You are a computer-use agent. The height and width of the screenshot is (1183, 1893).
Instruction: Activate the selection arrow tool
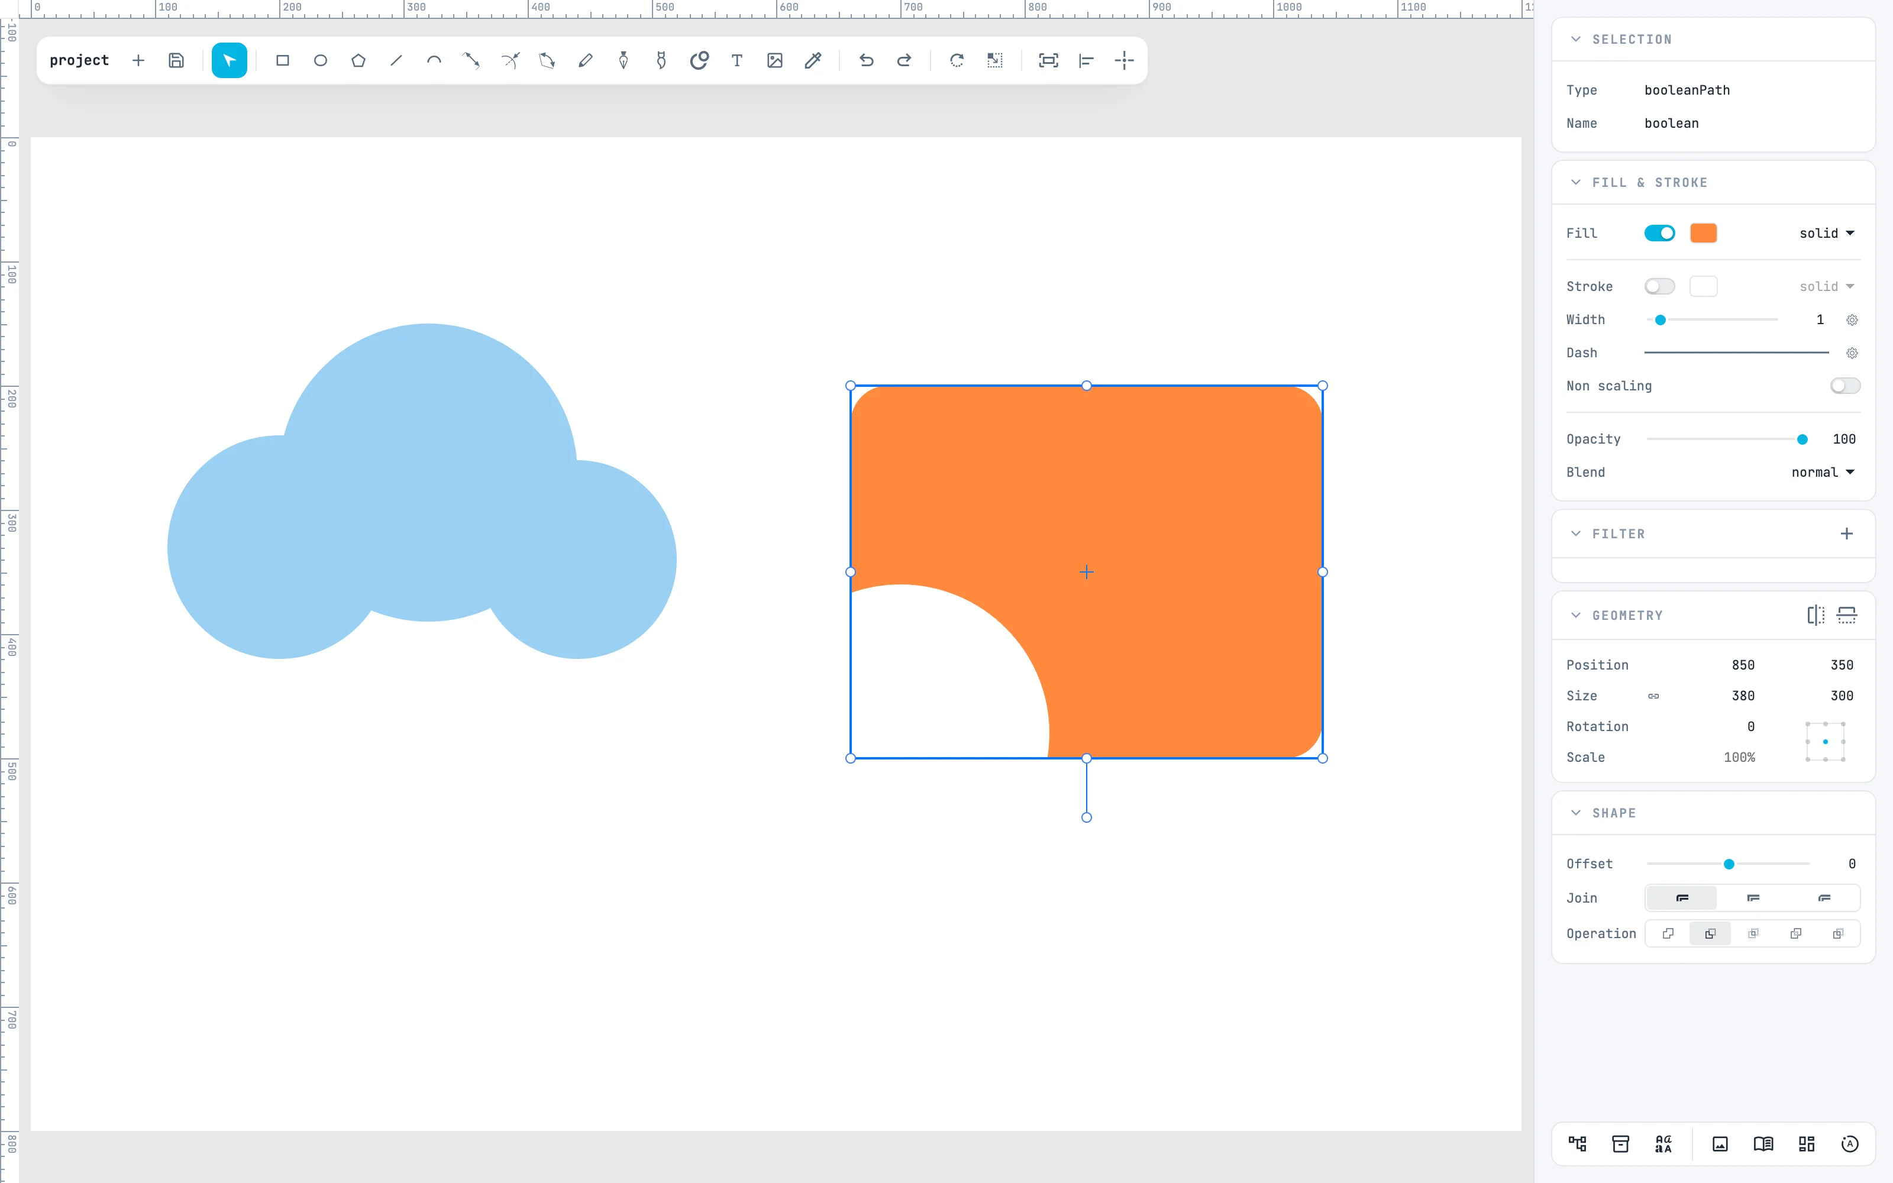coord(229,60)
